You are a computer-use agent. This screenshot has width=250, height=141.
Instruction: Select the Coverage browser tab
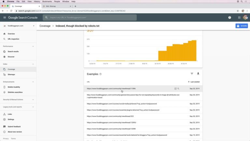point(25,6)
